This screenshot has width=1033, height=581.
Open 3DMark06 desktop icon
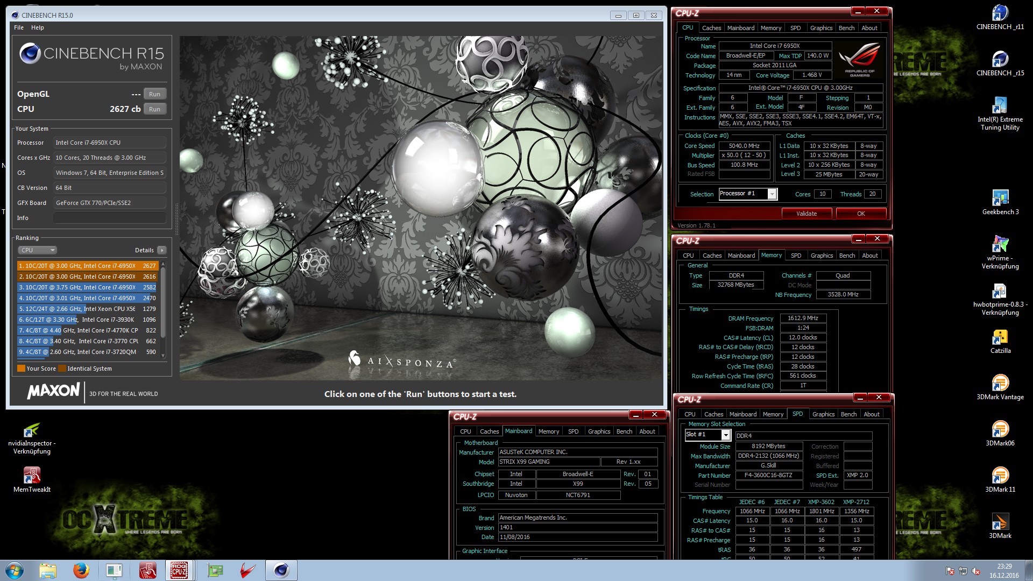(1000, 433)
